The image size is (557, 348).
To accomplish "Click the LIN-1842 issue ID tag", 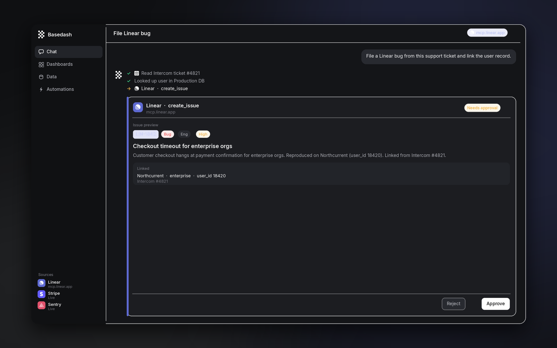I will 146,134.
